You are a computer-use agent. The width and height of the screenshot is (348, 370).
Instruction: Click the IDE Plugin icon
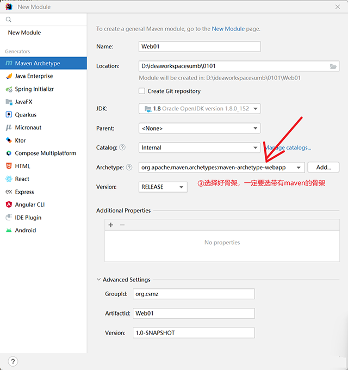(9, 217)
